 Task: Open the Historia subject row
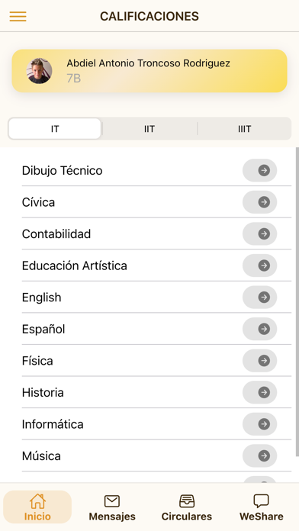tap(156, 392)
